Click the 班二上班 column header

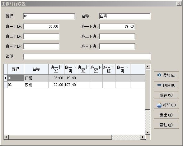83,69
